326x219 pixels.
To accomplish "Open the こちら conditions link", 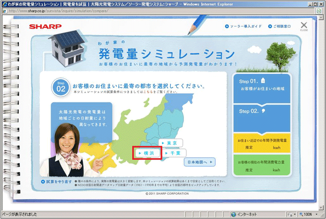I will click(148, 92).
